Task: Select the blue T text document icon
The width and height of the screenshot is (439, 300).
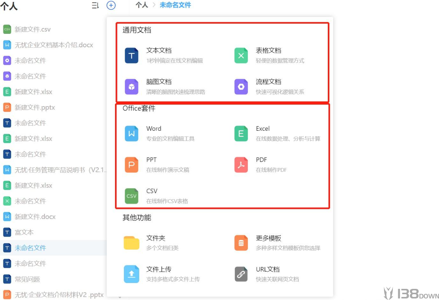Action: coord(131,56)
